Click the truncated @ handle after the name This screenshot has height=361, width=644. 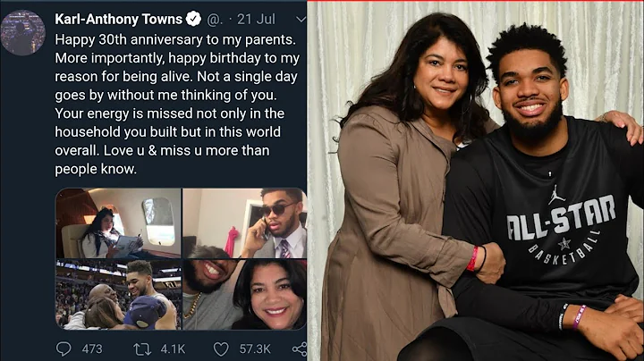(x=215, y=19)
